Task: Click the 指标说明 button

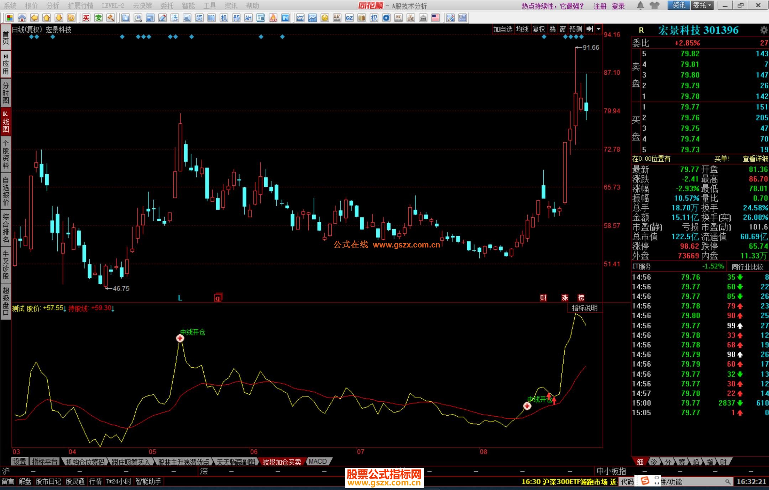Action: [x=585, y=308]
